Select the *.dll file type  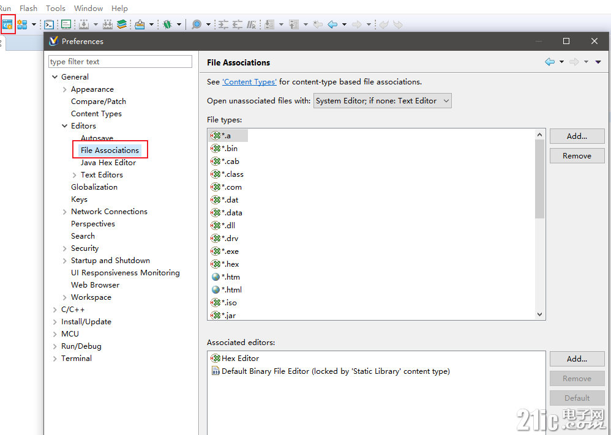(223, 226)
